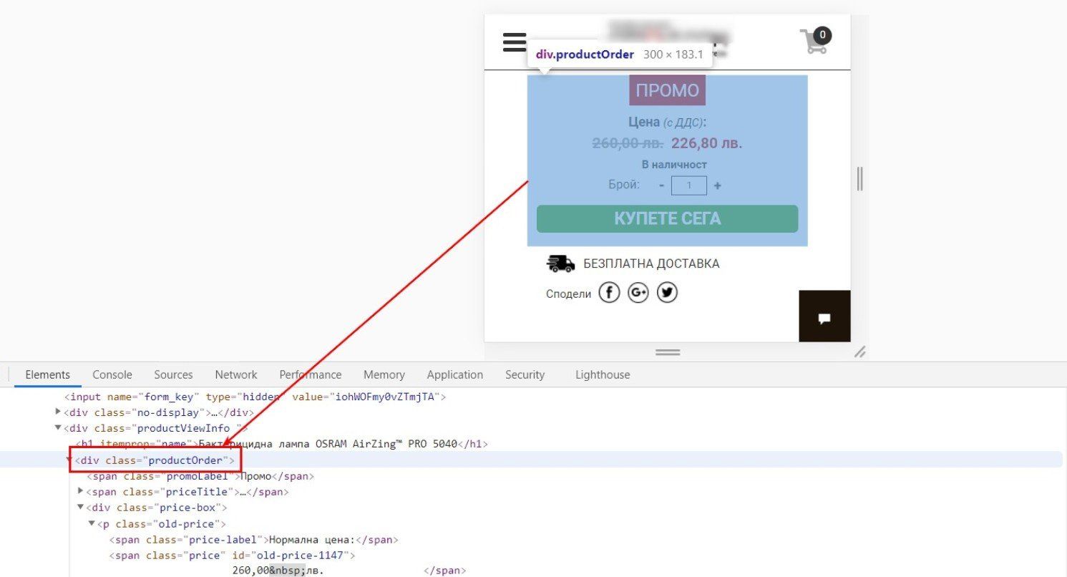Share on Twitter icon
The image size is (1067, 577).
(667, 293)
